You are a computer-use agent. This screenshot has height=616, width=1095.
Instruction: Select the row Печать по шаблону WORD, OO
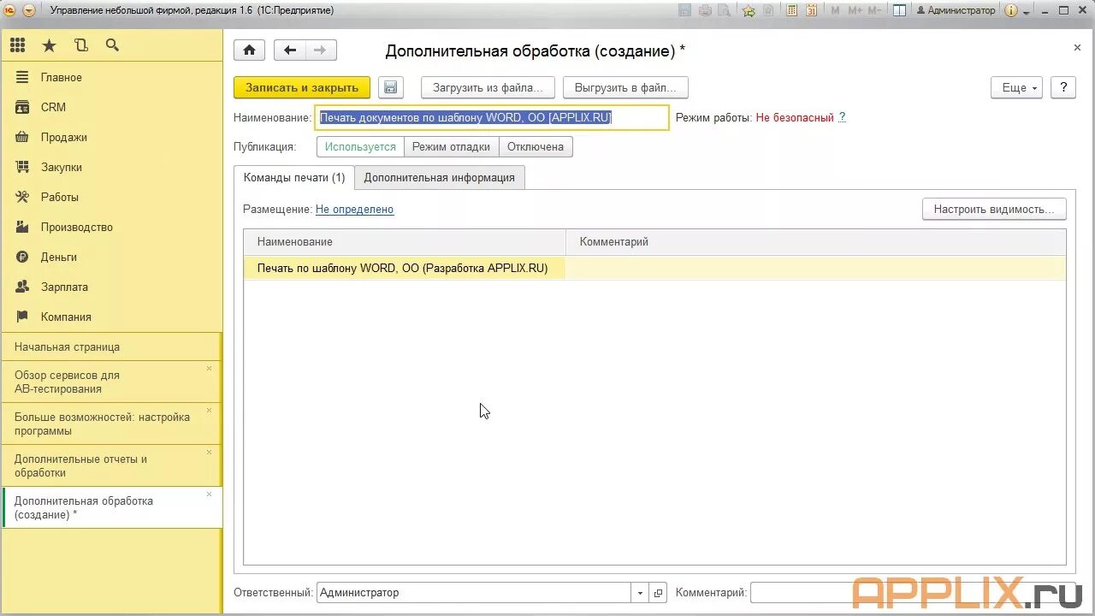tap(654, 268)
